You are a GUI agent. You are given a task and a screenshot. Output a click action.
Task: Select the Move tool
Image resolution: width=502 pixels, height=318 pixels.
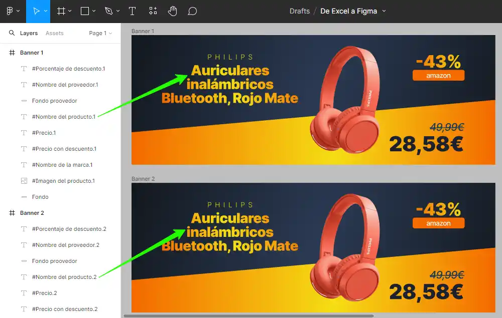(x=36, y=11)
